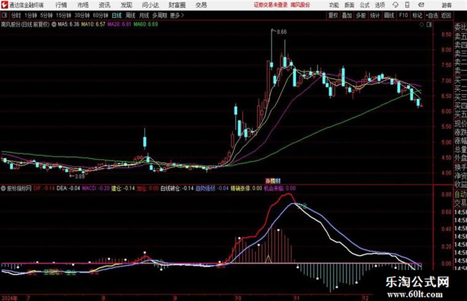Screen dimensions: 467x301
Task: Click the customer service headset icon
Action: pyautogui.click(x=395, y=5)
